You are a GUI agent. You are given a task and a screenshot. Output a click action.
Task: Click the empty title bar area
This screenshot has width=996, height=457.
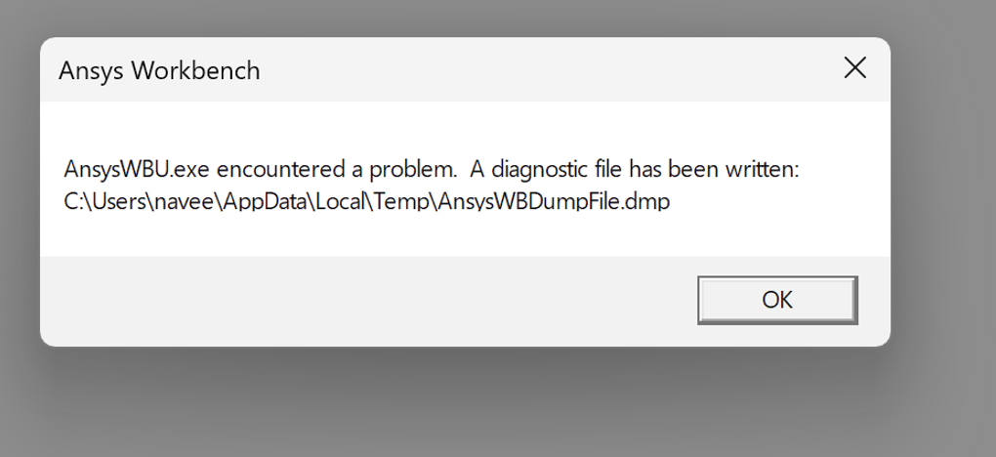click(537, 70)
